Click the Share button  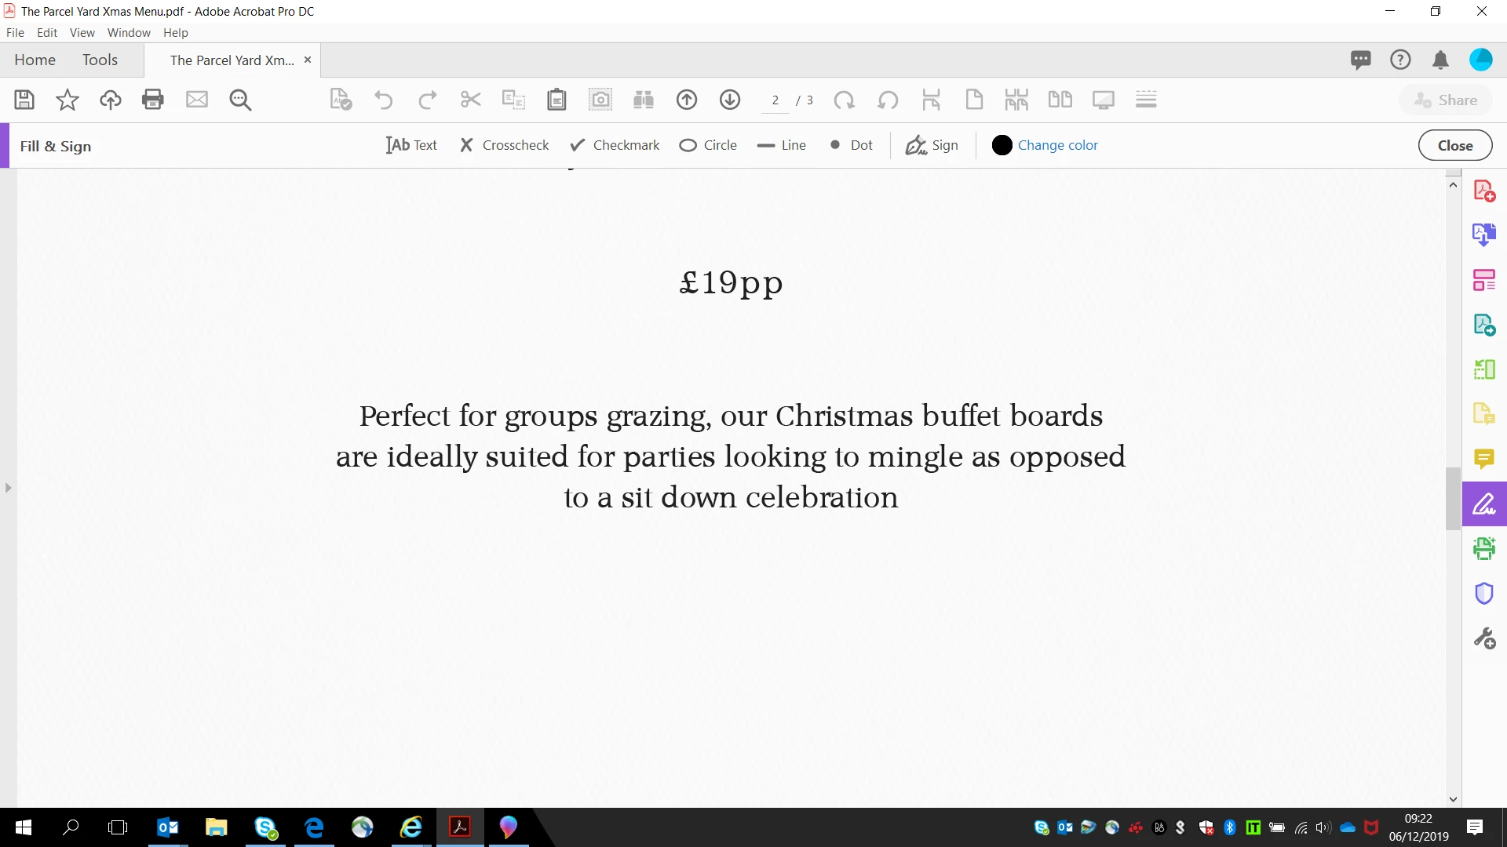pos(1446,100)
